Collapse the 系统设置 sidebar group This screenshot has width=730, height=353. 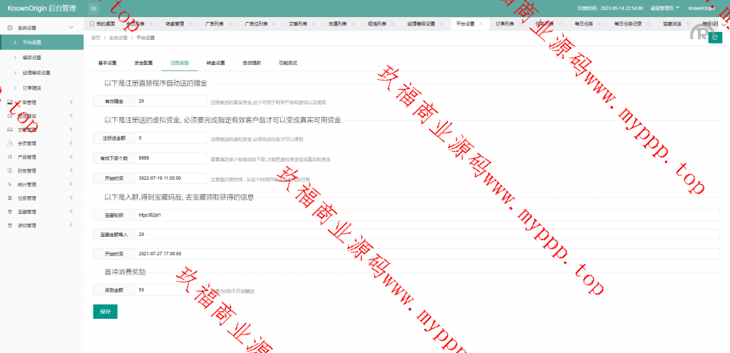(71, 27)
